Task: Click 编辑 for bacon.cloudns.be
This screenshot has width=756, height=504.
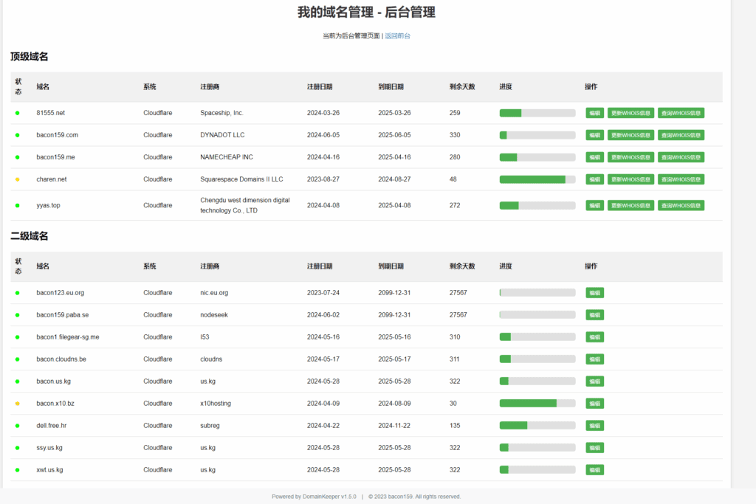Action: 594,359
